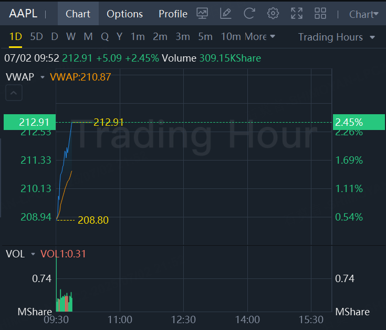
Task: Select the 10m interval
Action: tap(231, 37)
